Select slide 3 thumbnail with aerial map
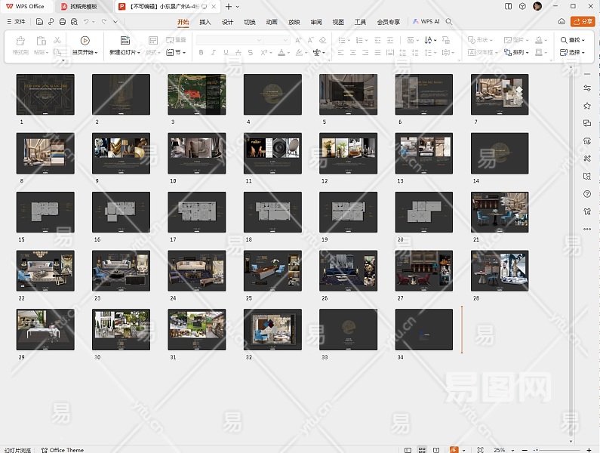 196,94
